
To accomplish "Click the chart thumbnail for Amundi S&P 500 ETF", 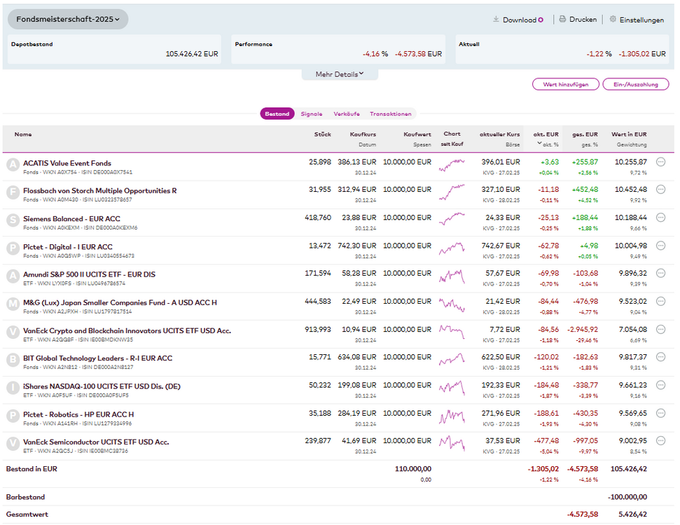I will point(452,276).
